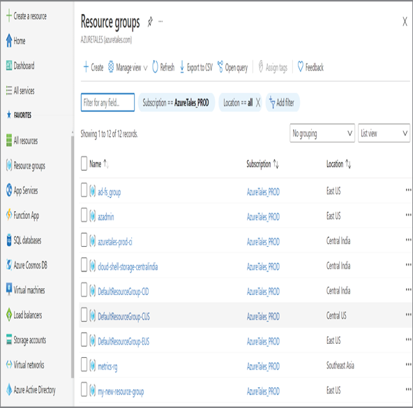The image size is (413, 408).
Task: Check the DefaultResourceGroup-CID checkbox
Action: pyautogui.click(x=84, y=289)
